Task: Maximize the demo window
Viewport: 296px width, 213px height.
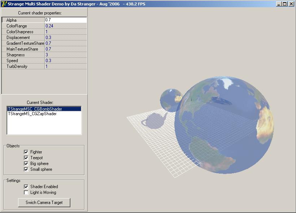Action: click(x=285, y=4)
